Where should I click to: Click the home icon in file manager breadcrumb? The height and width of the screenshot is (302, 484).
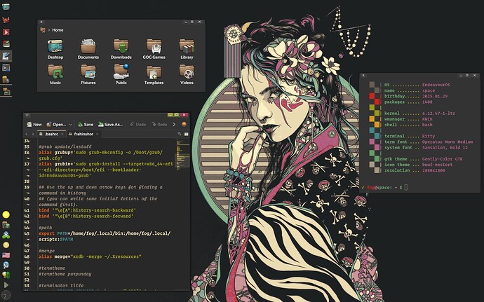click(x=43, y=30)
